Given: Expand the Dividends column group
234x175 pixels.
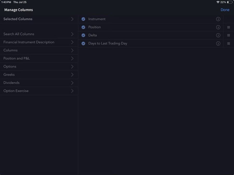Looking at the screenshot, I should [x=39, y=82].
